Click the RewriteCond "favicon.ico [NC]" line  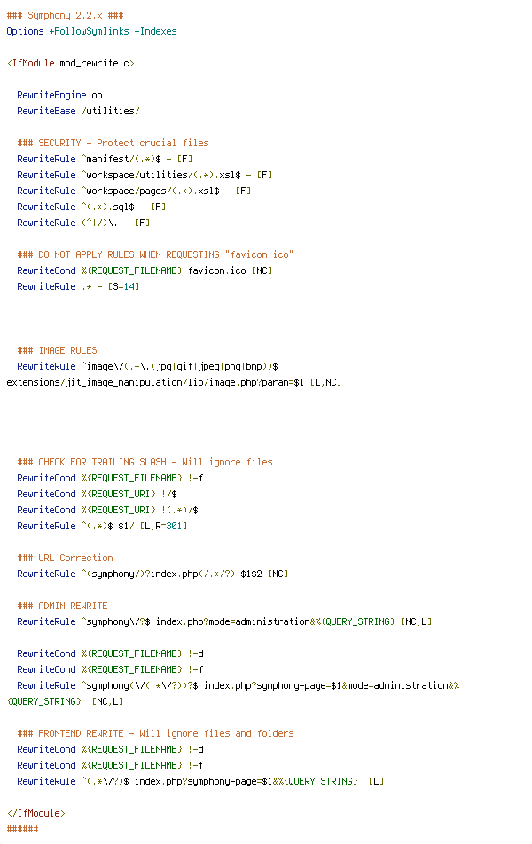[145, 270]
